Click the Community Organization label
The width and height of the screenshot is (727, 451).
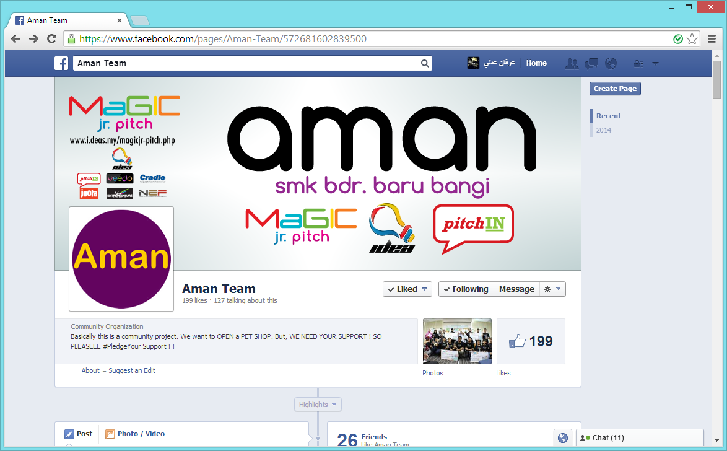pos(107,326)
